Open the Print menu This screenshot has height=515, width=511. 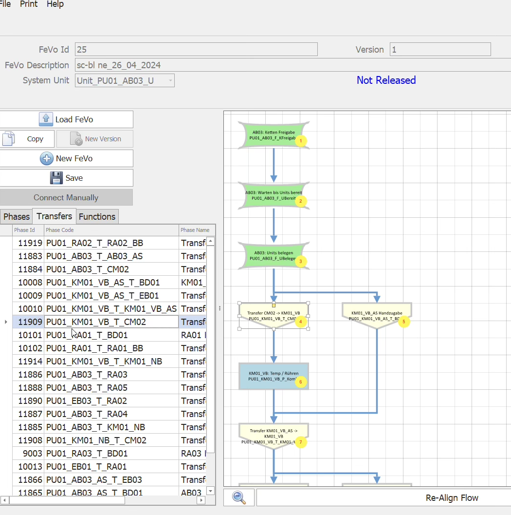click(29, 4)
